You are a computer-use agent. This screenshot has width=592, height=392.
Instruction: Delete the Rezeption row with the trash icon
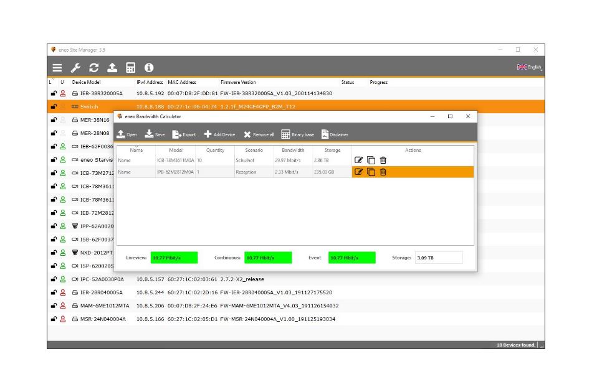[383, 172]
